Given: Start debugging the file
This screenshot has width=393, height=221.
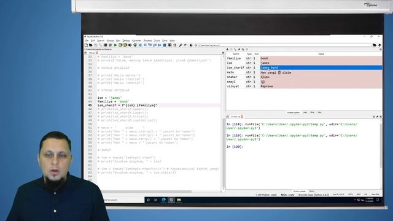Looking at the screenshot, I should point(140,45).
